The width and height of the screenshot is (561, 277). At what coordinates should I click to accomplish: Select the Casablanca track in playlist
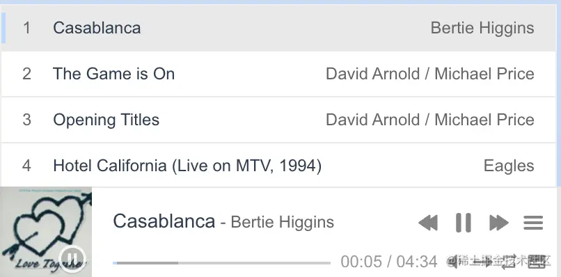coord(278,28)
